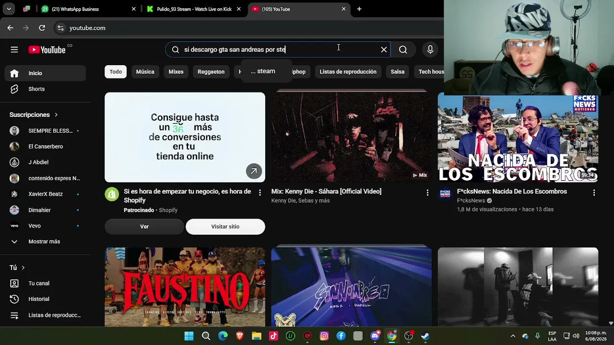614x345 pixels.
Task: Open the YouTube hamburger guide menu
Action: coord(14,49)
